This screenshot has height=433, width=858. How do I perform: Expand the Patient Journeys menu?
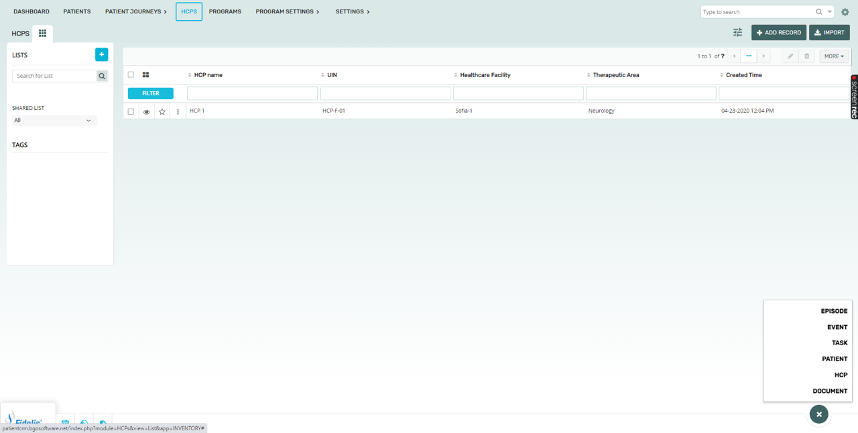click(x=136, y=12)
